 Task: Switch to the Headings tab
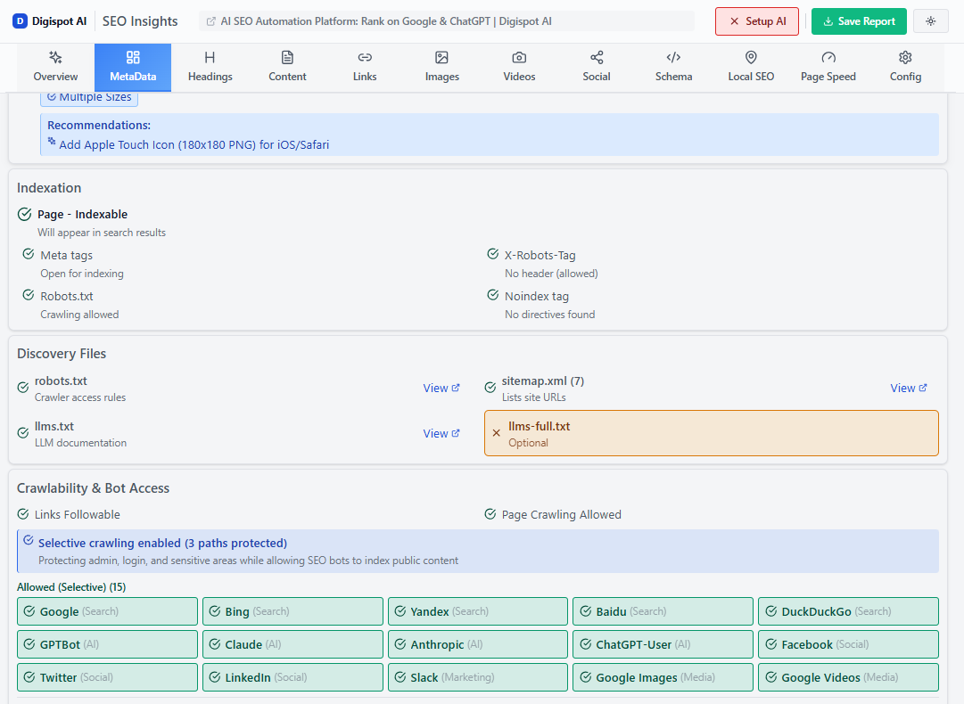(x=210, y=68)
